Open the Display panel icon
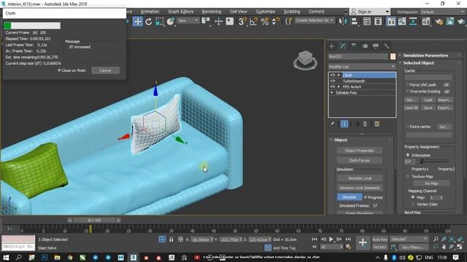 pyautogui.click(x=376, y=46)
